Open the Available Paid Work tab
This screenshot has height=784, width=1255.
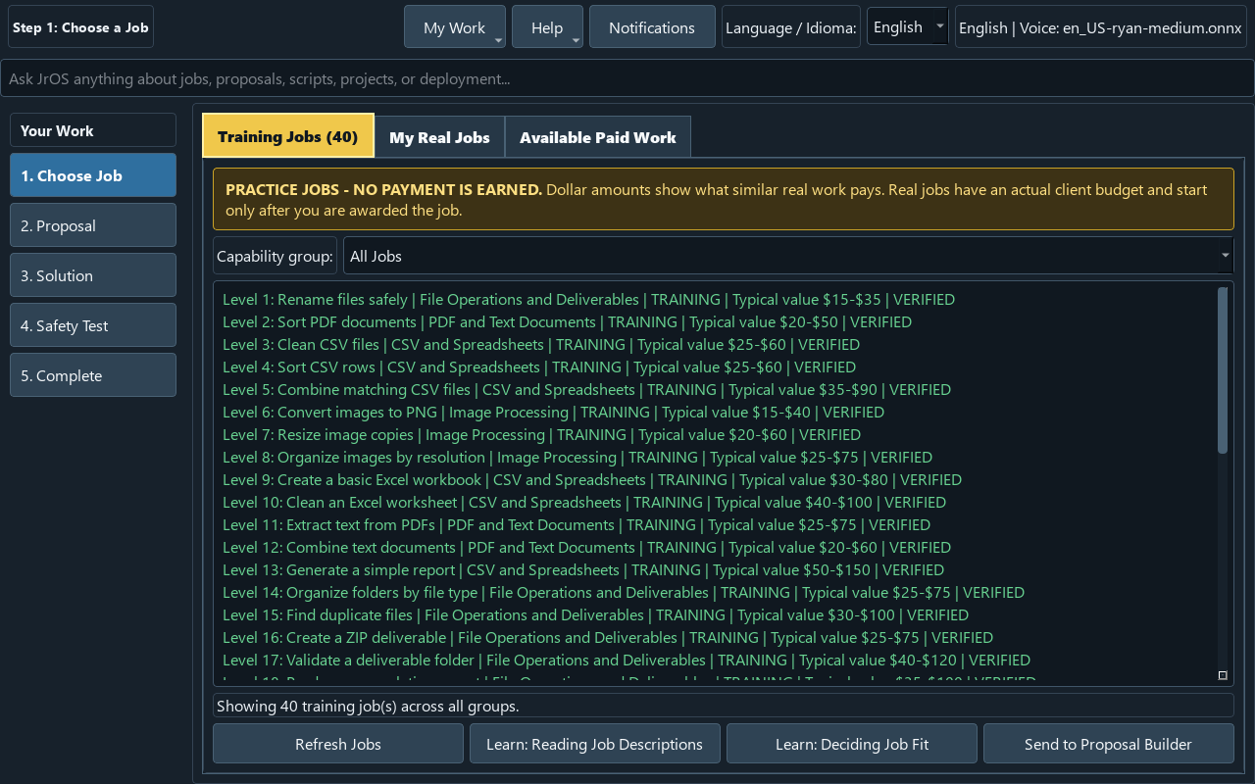click(x=598, y=138)
